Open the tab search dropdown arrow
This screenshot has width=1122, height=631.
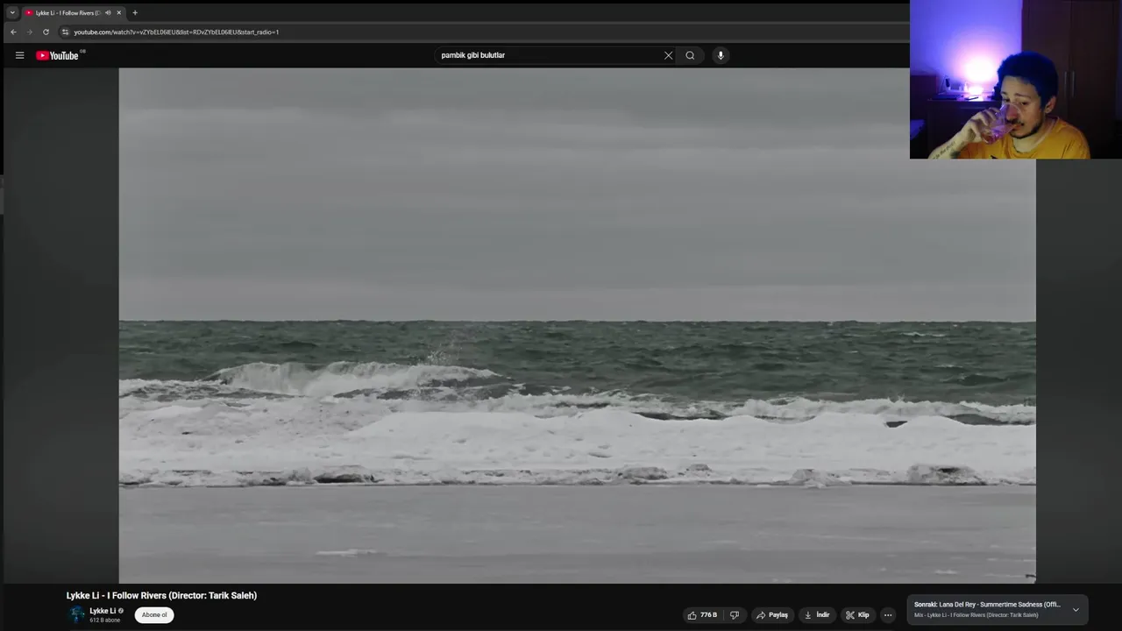(x=12, y=13)
